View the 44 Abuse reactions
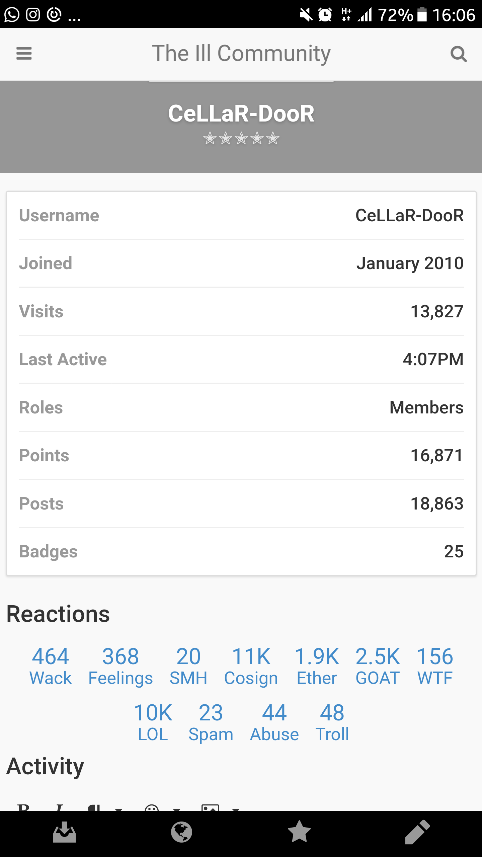This screenshot has height=857, width=482. click(x=274, y=722)
